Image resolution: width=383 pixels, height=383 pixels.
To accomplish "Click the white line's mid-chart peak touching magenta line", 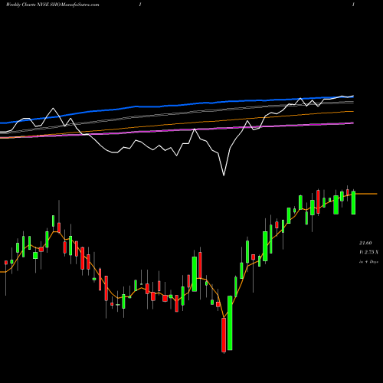I will (195, 129).
